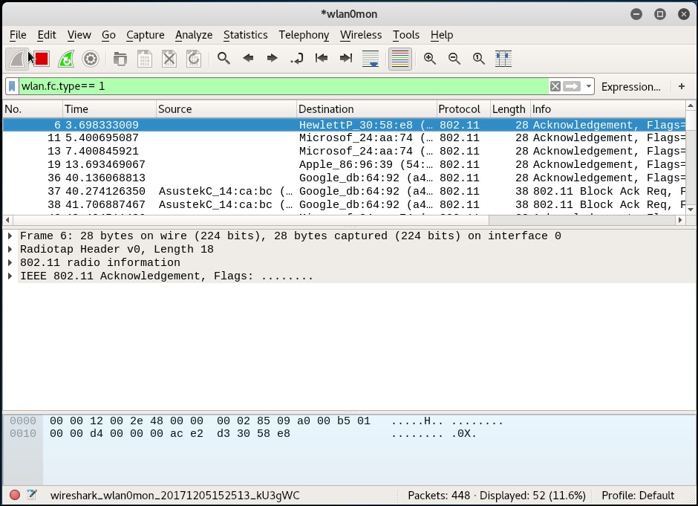Open the Capture menu

[145, 35]
